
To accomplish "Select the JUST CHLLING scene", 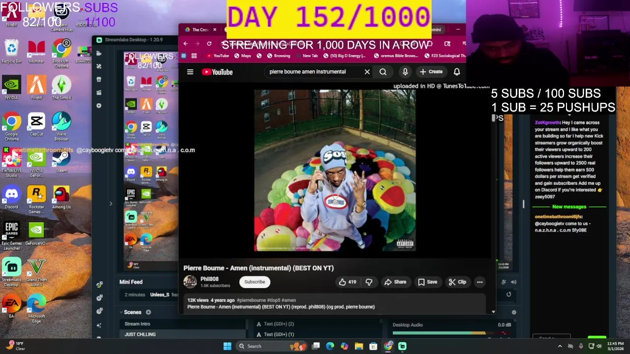I will (x=183, y=334).
